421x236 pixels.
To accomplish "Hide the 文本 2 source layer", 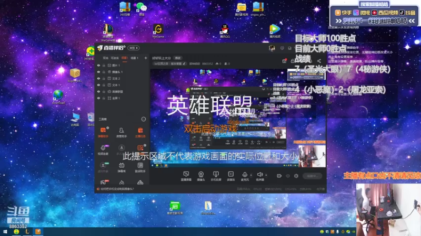I will [x=98, y=78].
